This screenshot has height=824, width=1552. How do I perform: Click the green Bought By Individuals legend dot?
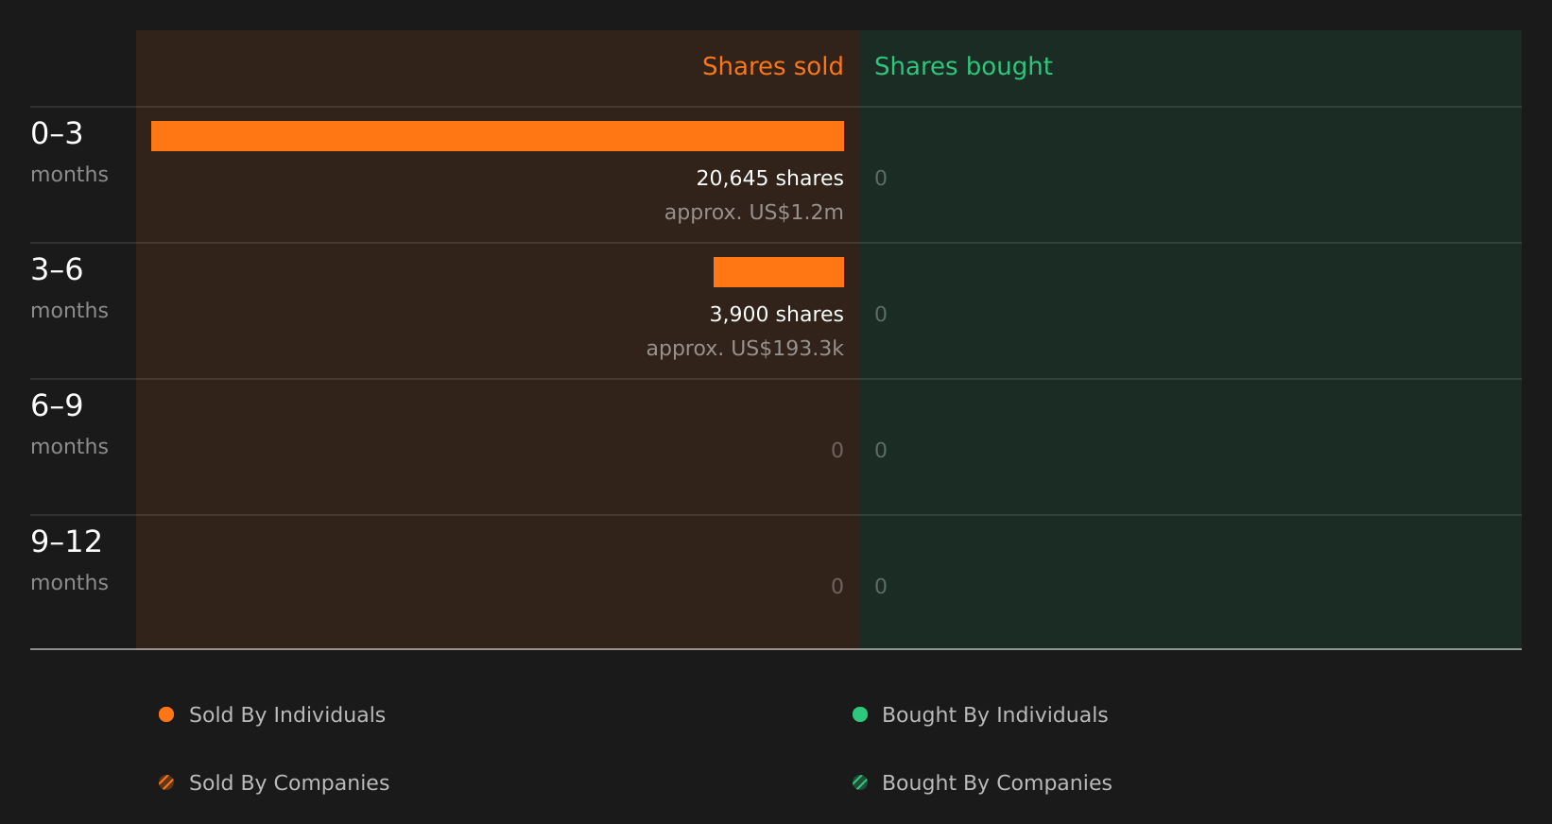pyautogui.click(x=860, y=714)
